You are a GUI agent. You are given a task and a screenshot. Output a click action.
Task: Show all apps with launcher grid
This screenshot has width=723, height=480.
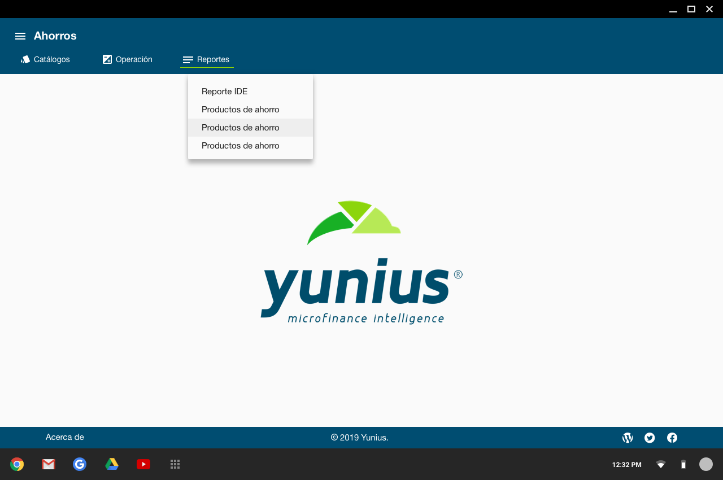tap(175, 464)
